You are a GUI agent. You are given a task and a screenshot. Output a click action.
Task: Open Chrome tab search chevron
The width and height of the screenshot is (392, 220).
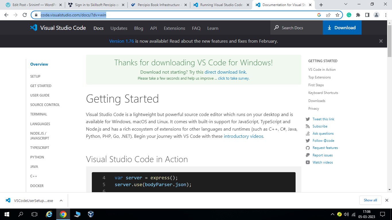[x=346, y=4]
